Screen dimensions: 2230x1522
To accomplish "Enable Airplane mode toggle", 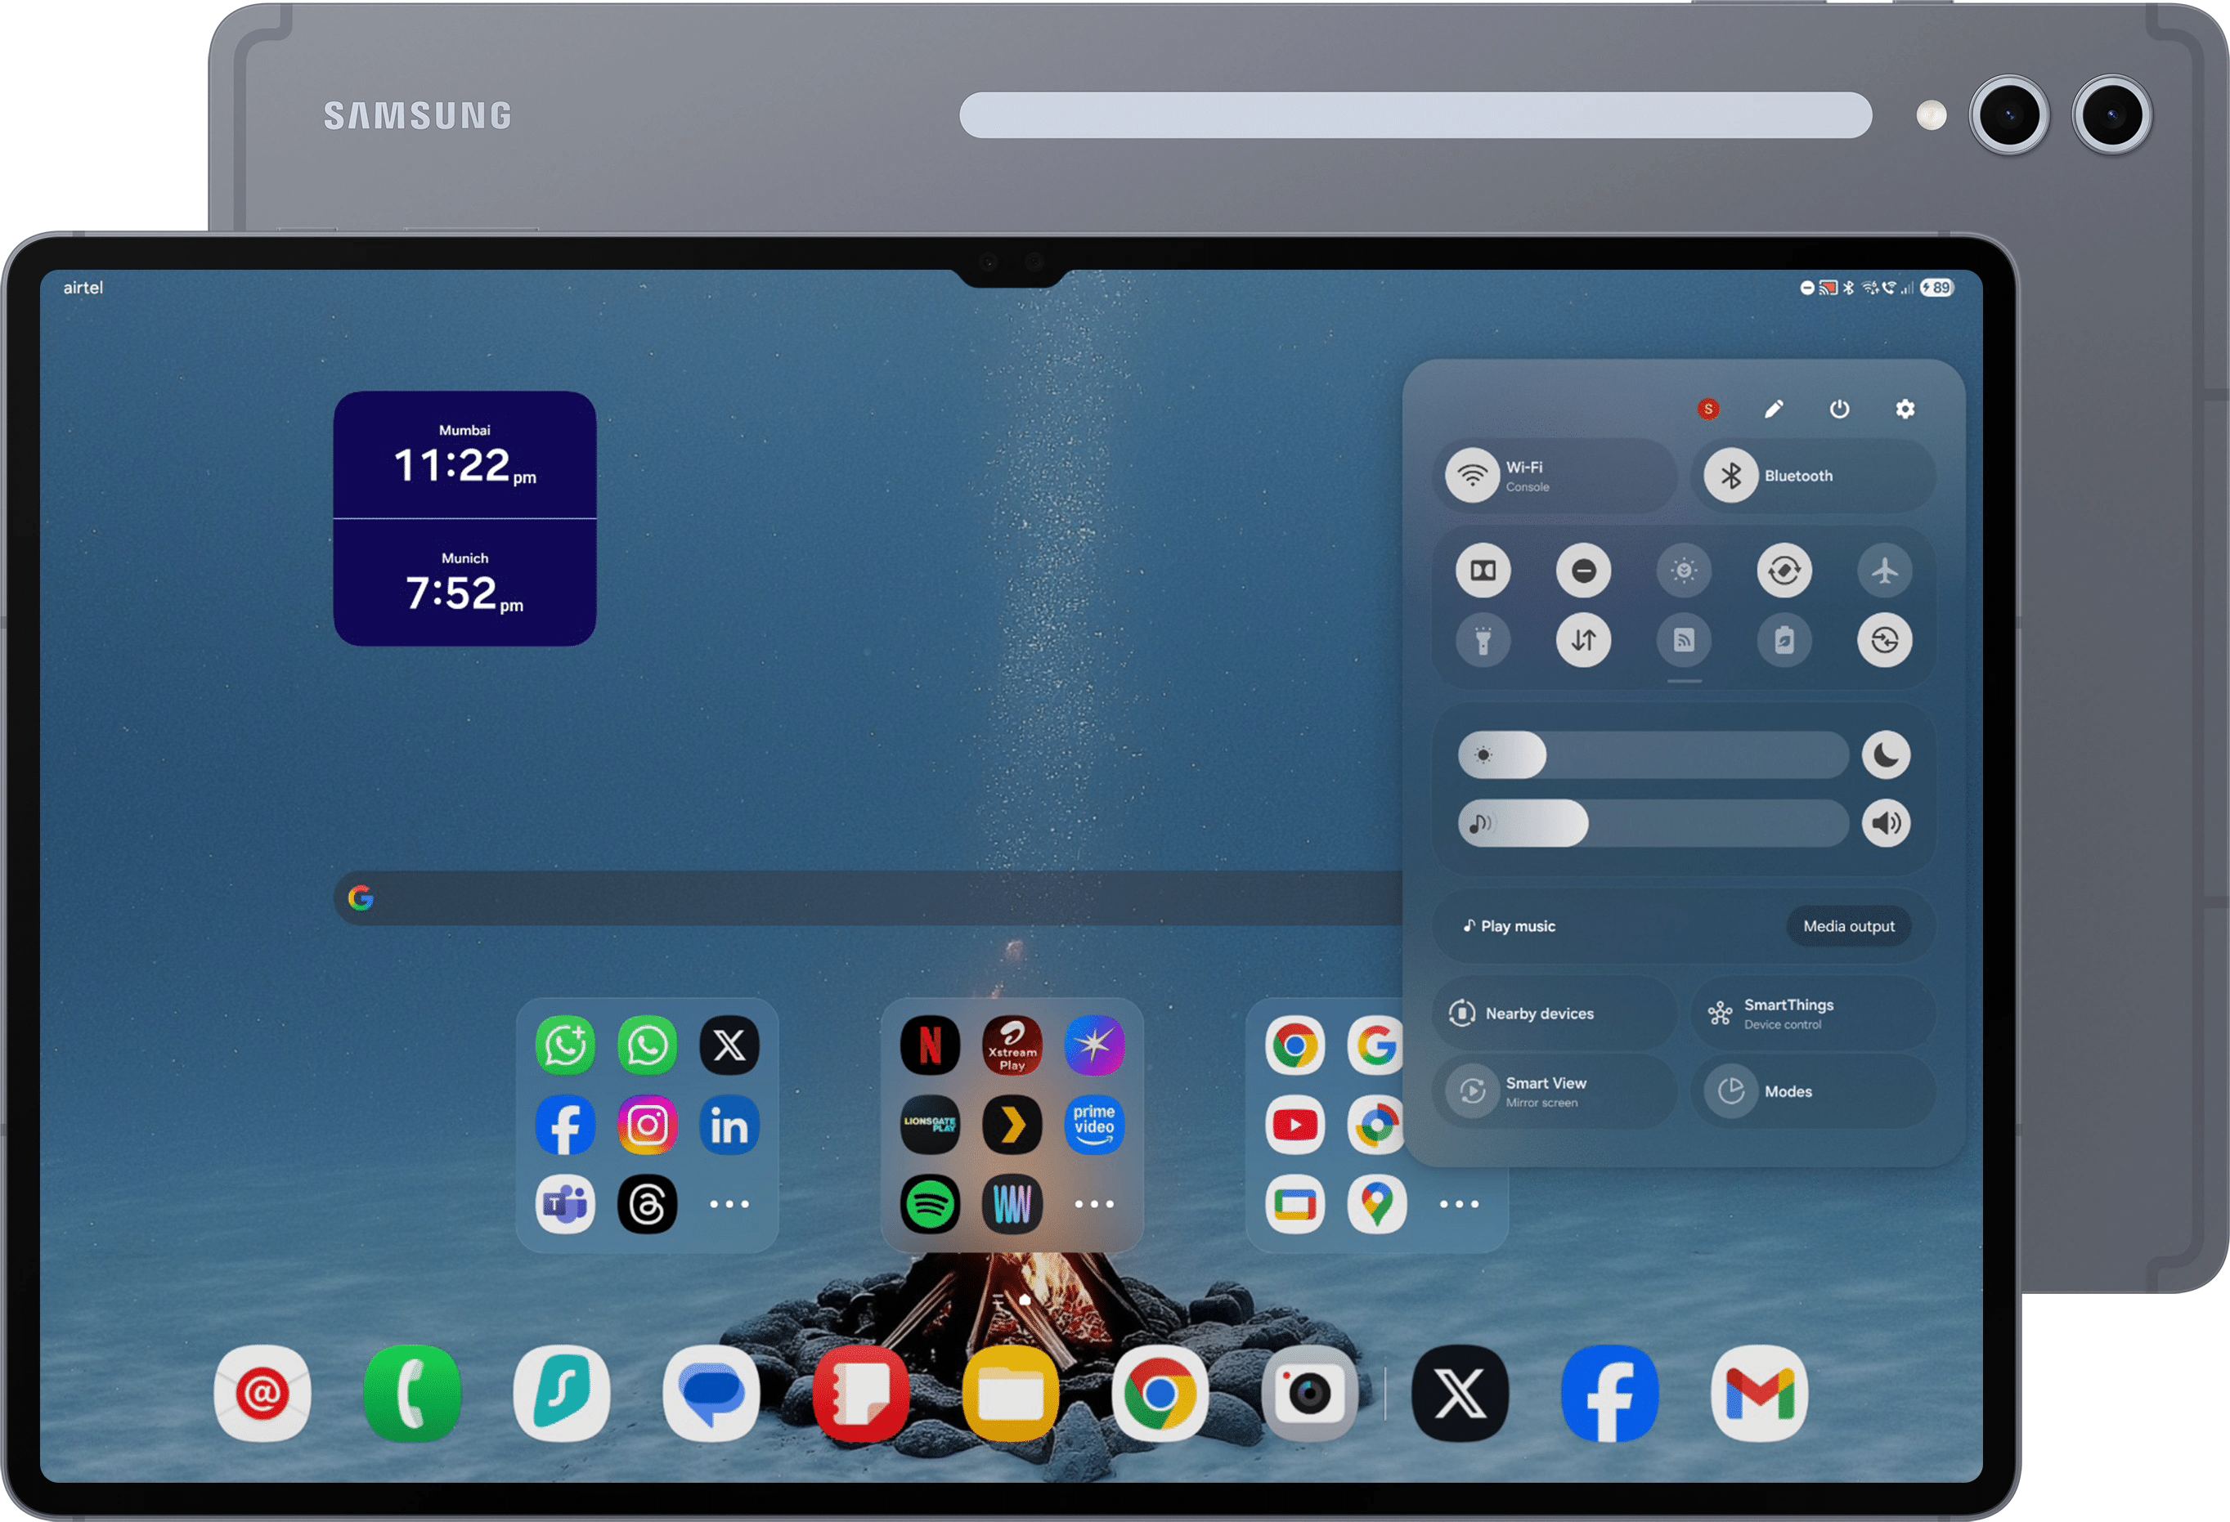I will pos(1885,571).
